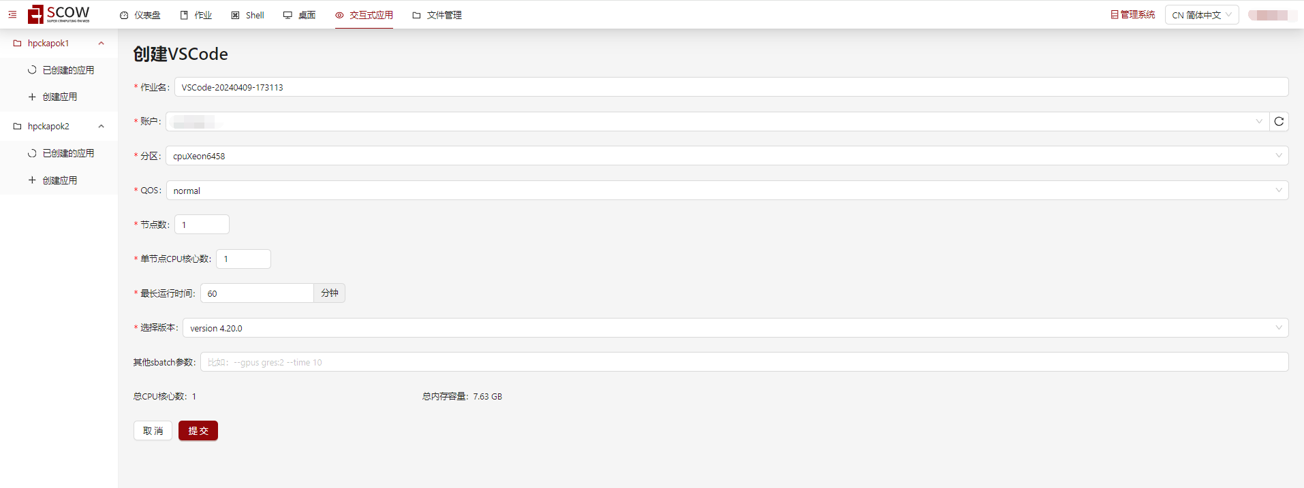1304x488 pixels.
Task: Open the 分区 partition dropdown
Action: tap(727, 156)
